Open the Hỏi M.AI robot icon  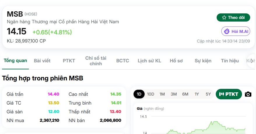point(227,31)
